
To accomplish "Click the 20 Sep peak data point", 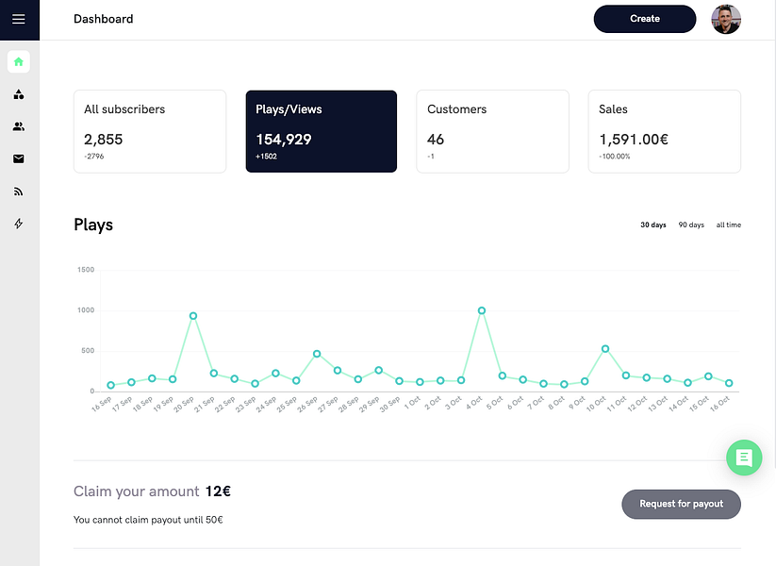I will (193, 316).
